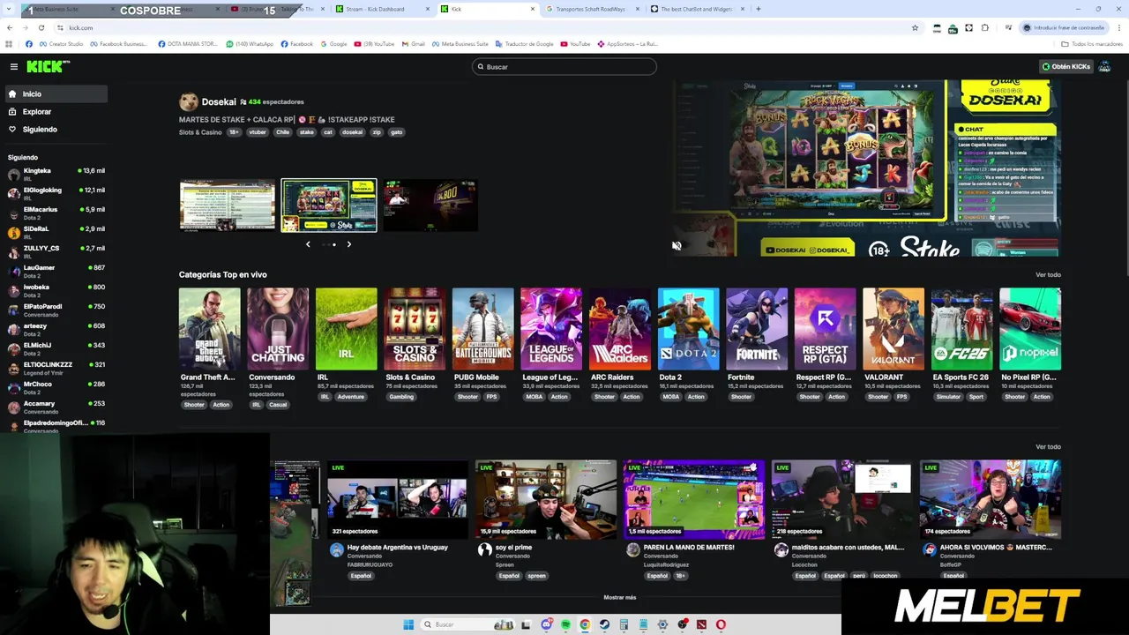Open the Dosekai channel name
This screenshot has width=1129, height=635.
point(219,101)
